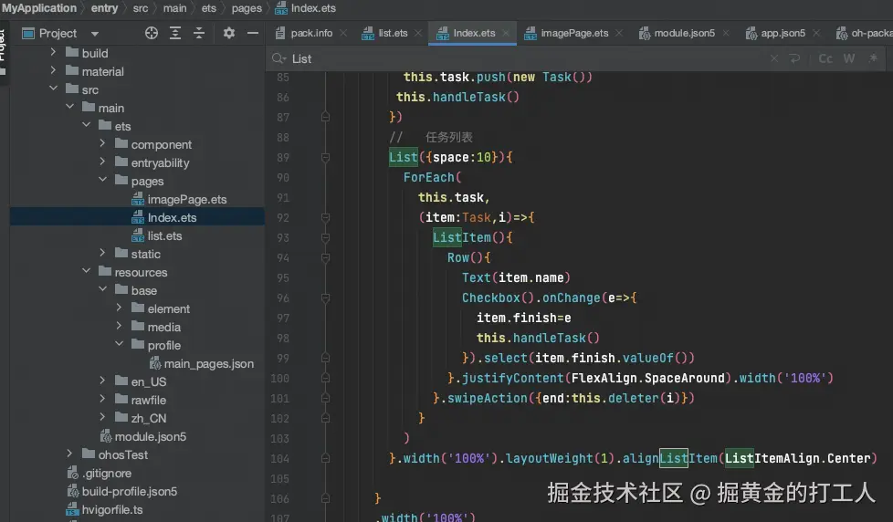Click the Expand All icon in Project panel
The height and width of the screenshot is (522, 893).
pyautogui.click(x=175, y=33)
